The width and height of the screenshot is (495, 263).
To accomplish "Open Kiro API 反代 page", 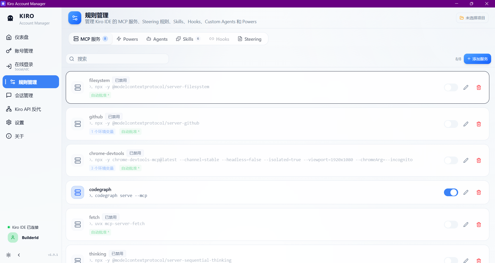I will (31, 109).
